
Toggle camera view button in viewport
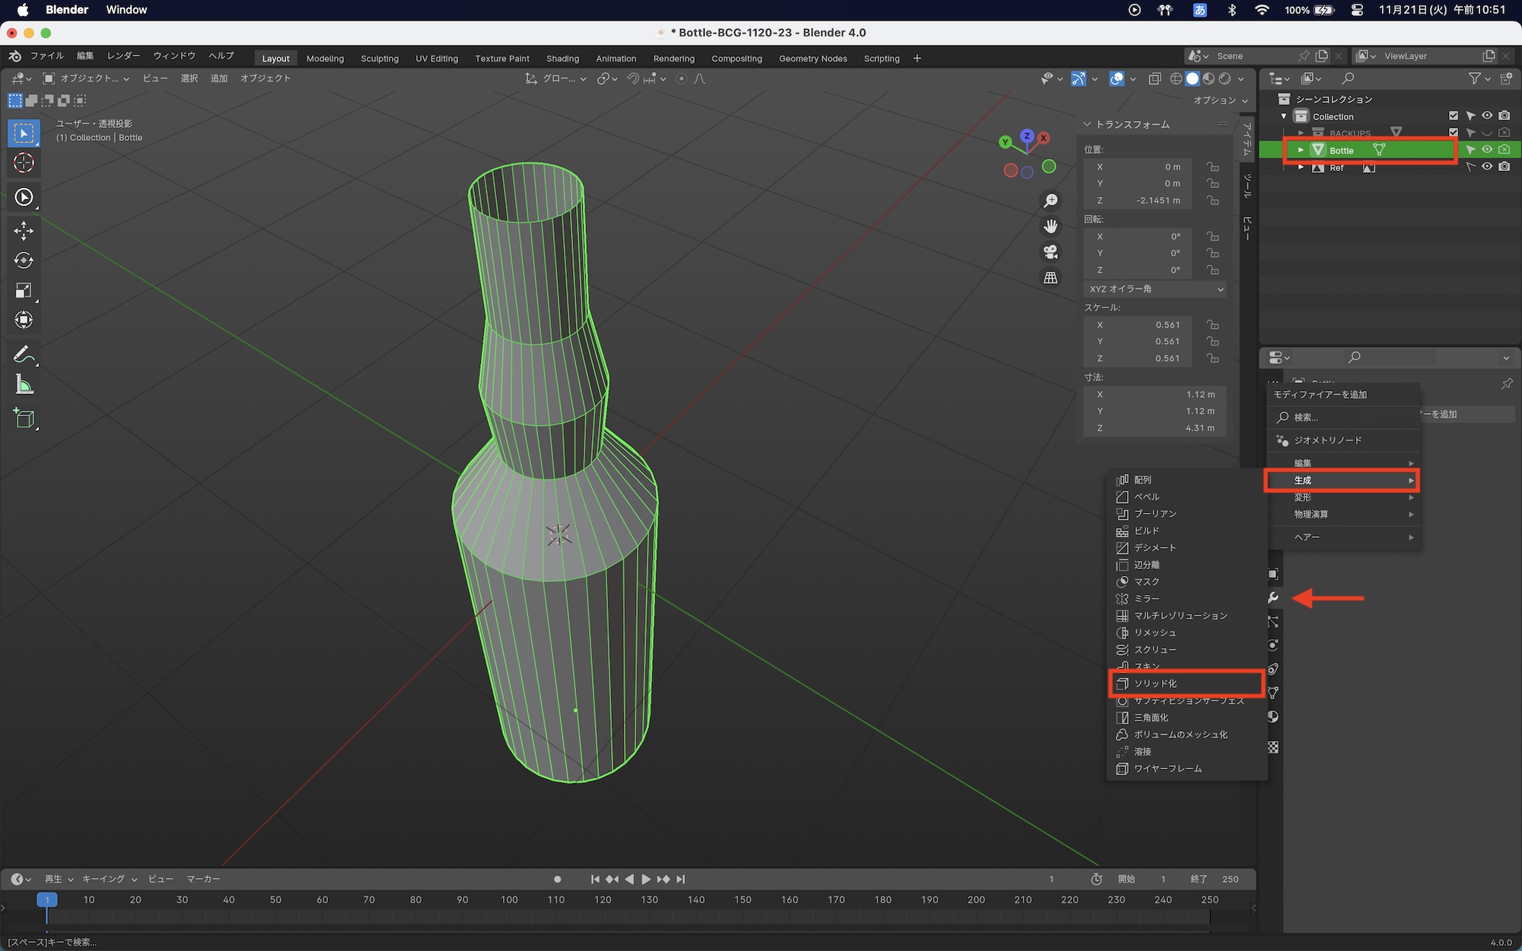(x=1050, y=252)
